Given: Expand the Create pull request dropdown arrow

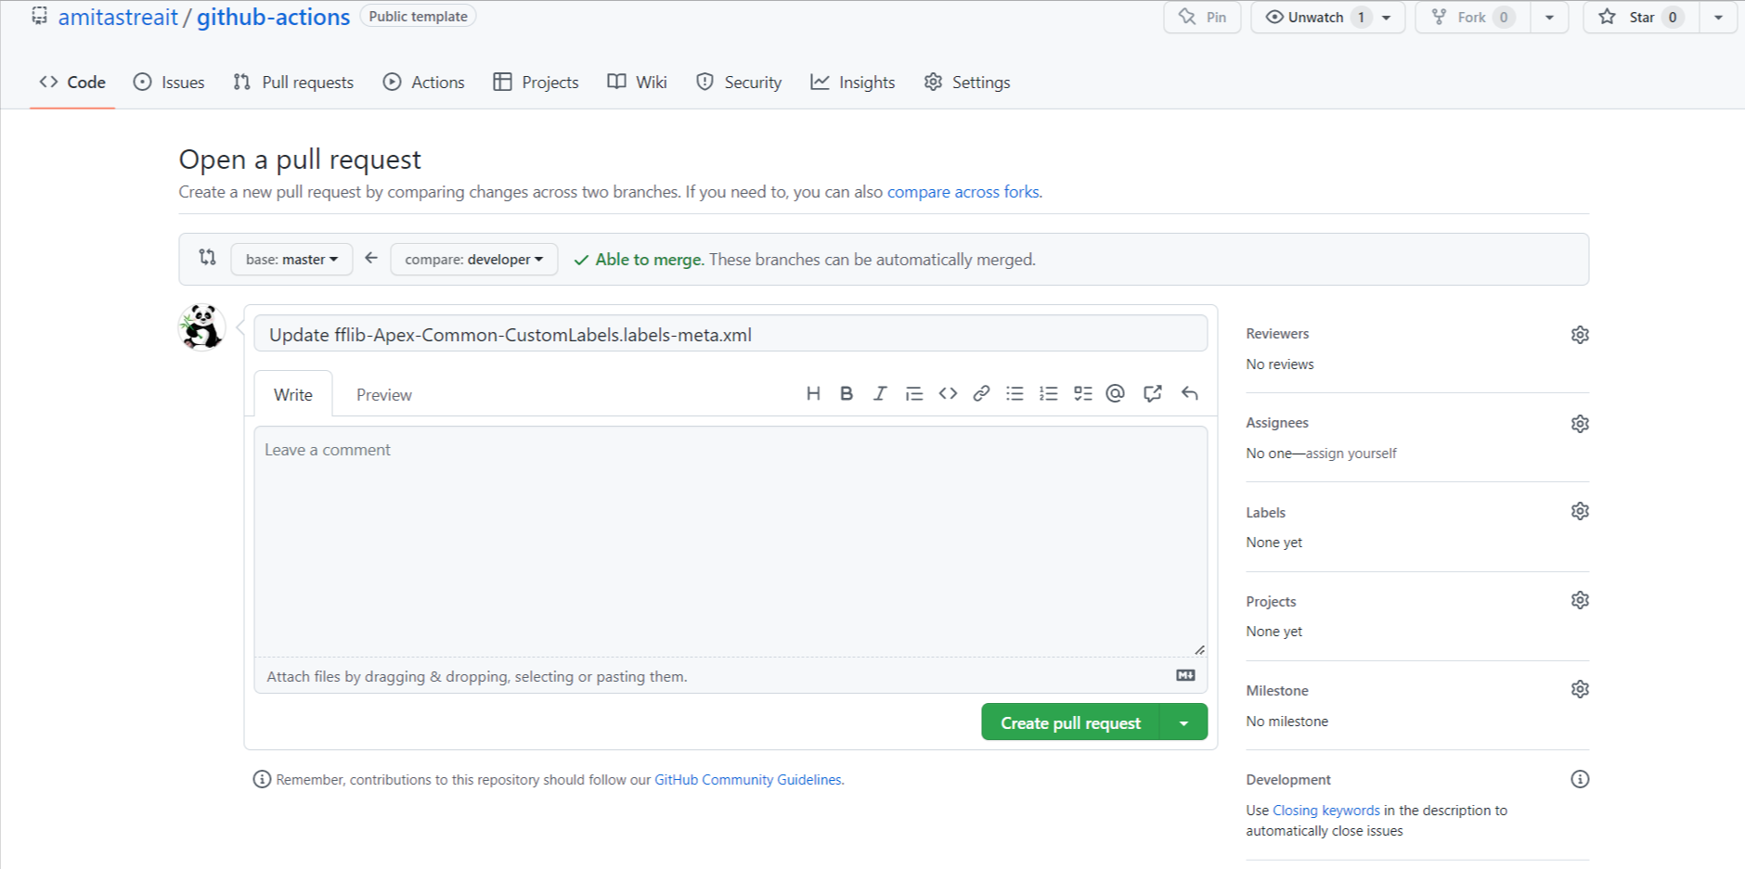Looking at the screenshot, I should click(x=1183, y=722).
